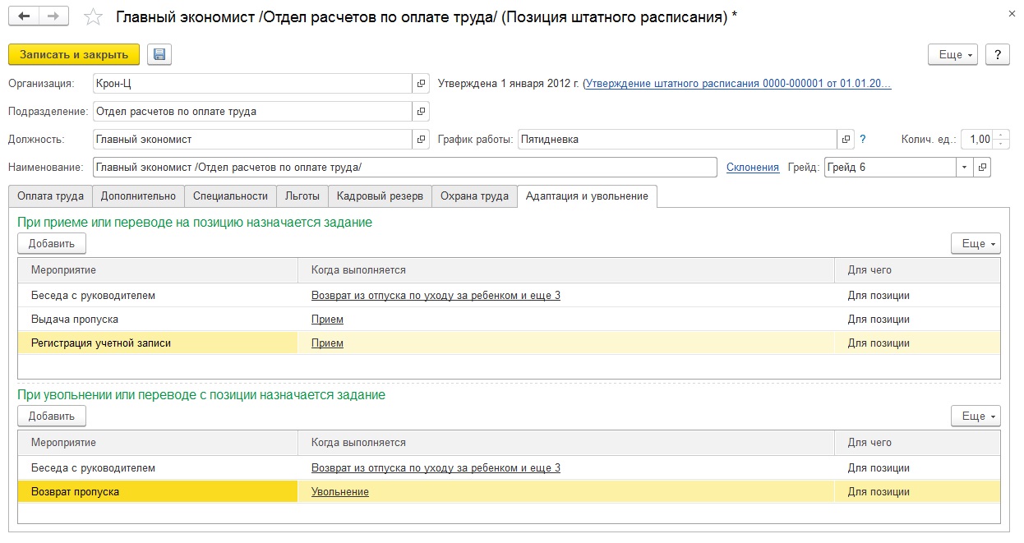Add form to favorites with star icon

click(x=95, y=17)
